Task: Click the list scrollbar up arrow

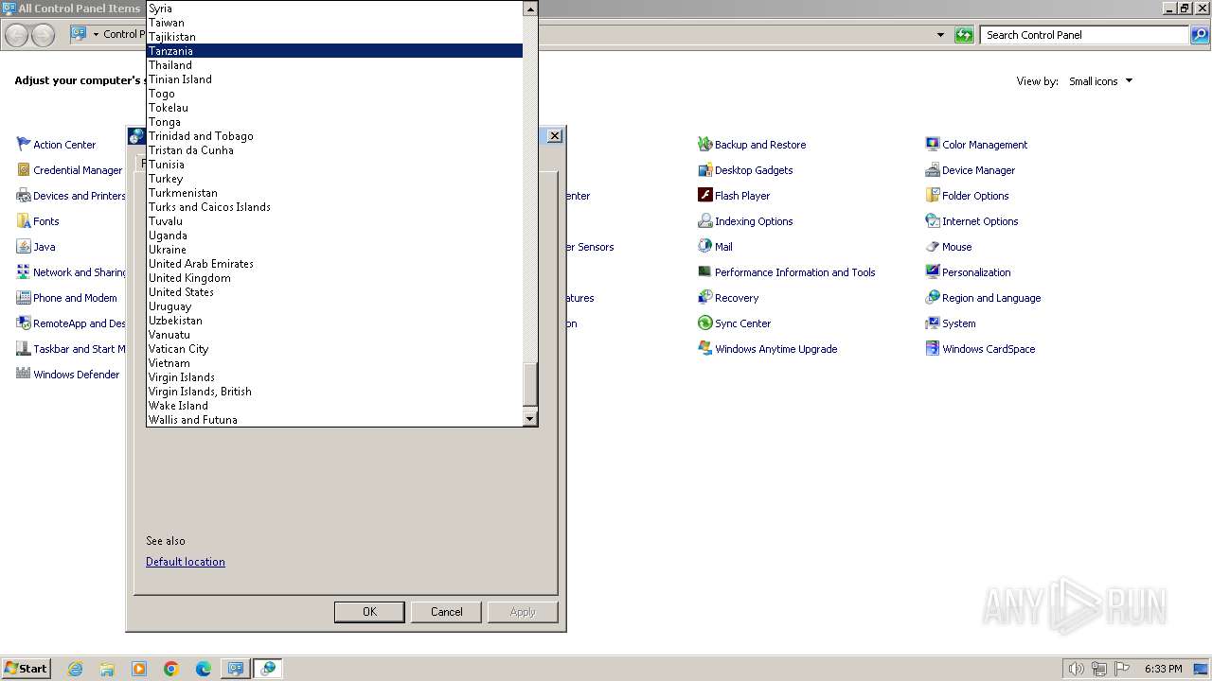Action: tap(530, 9)
